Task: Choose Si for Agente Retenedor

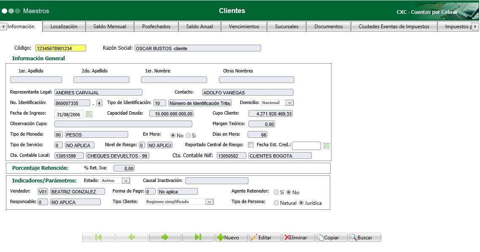Action: click(276, 192)
